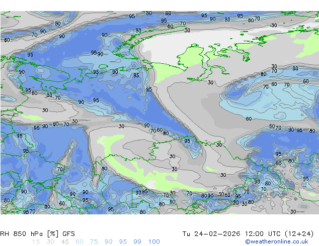Viewport: 319px width, 246px height.
Task: Click the '12:00 UTC' time text
Action: click(x=264, y=234)
